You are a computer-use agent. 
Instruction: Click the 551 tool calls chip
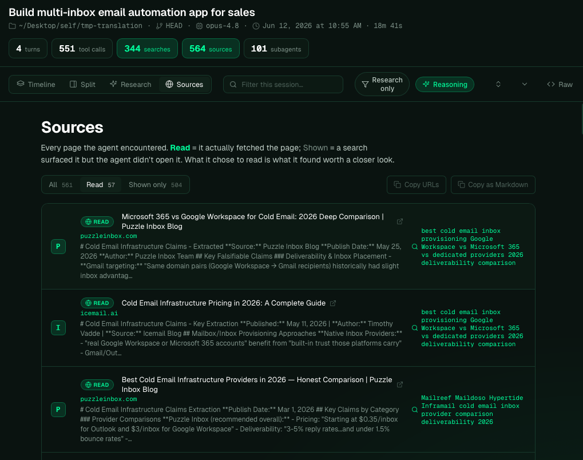(82, 49)
